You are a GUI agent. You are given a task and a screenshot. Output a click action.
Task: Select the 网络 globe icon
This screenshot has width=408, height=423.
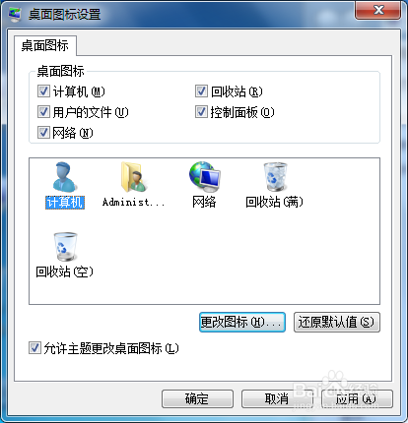click(204, 177)
